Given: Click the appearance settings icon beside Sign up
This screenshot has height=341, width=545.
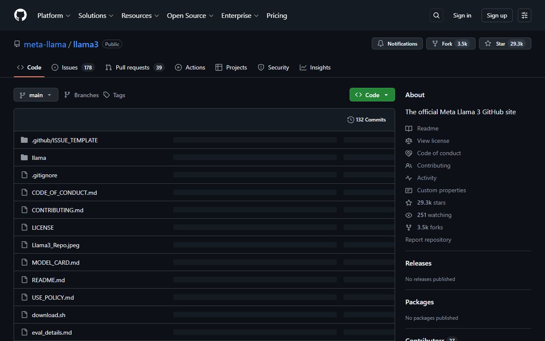Looking at the screenshot, I should [x=525, y=15].
